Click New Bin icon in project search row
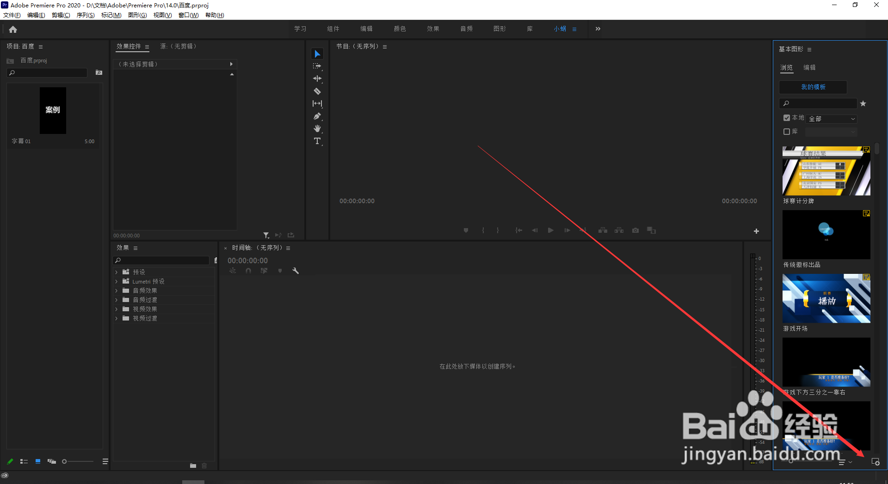Viewport: 888px width, 484px height. click(99, 73)
